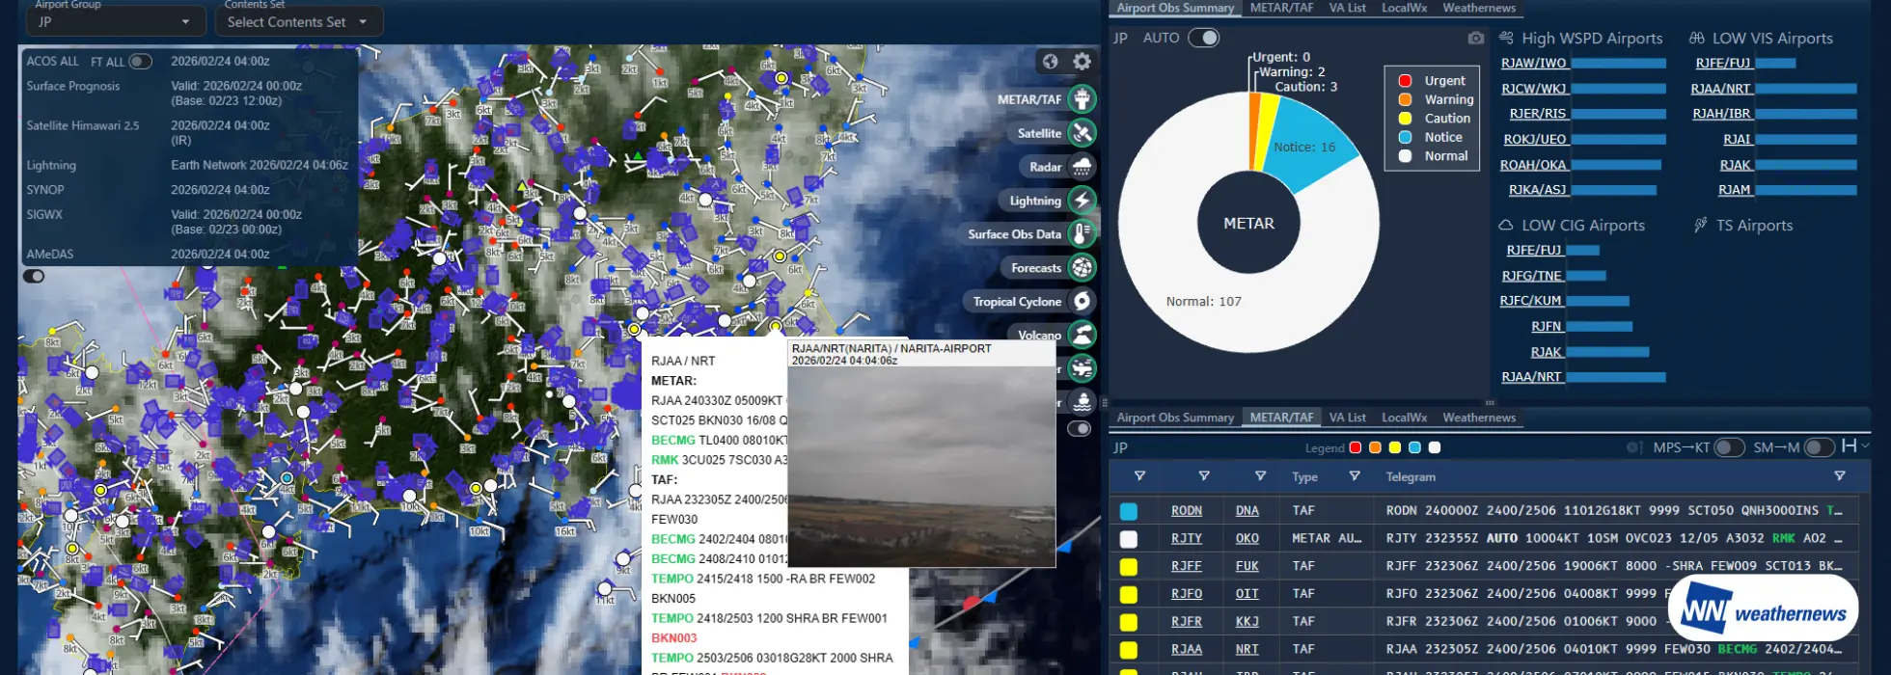Open the upper Weathernews tab
This screenshot has height=675, width=1891.
1479,8
